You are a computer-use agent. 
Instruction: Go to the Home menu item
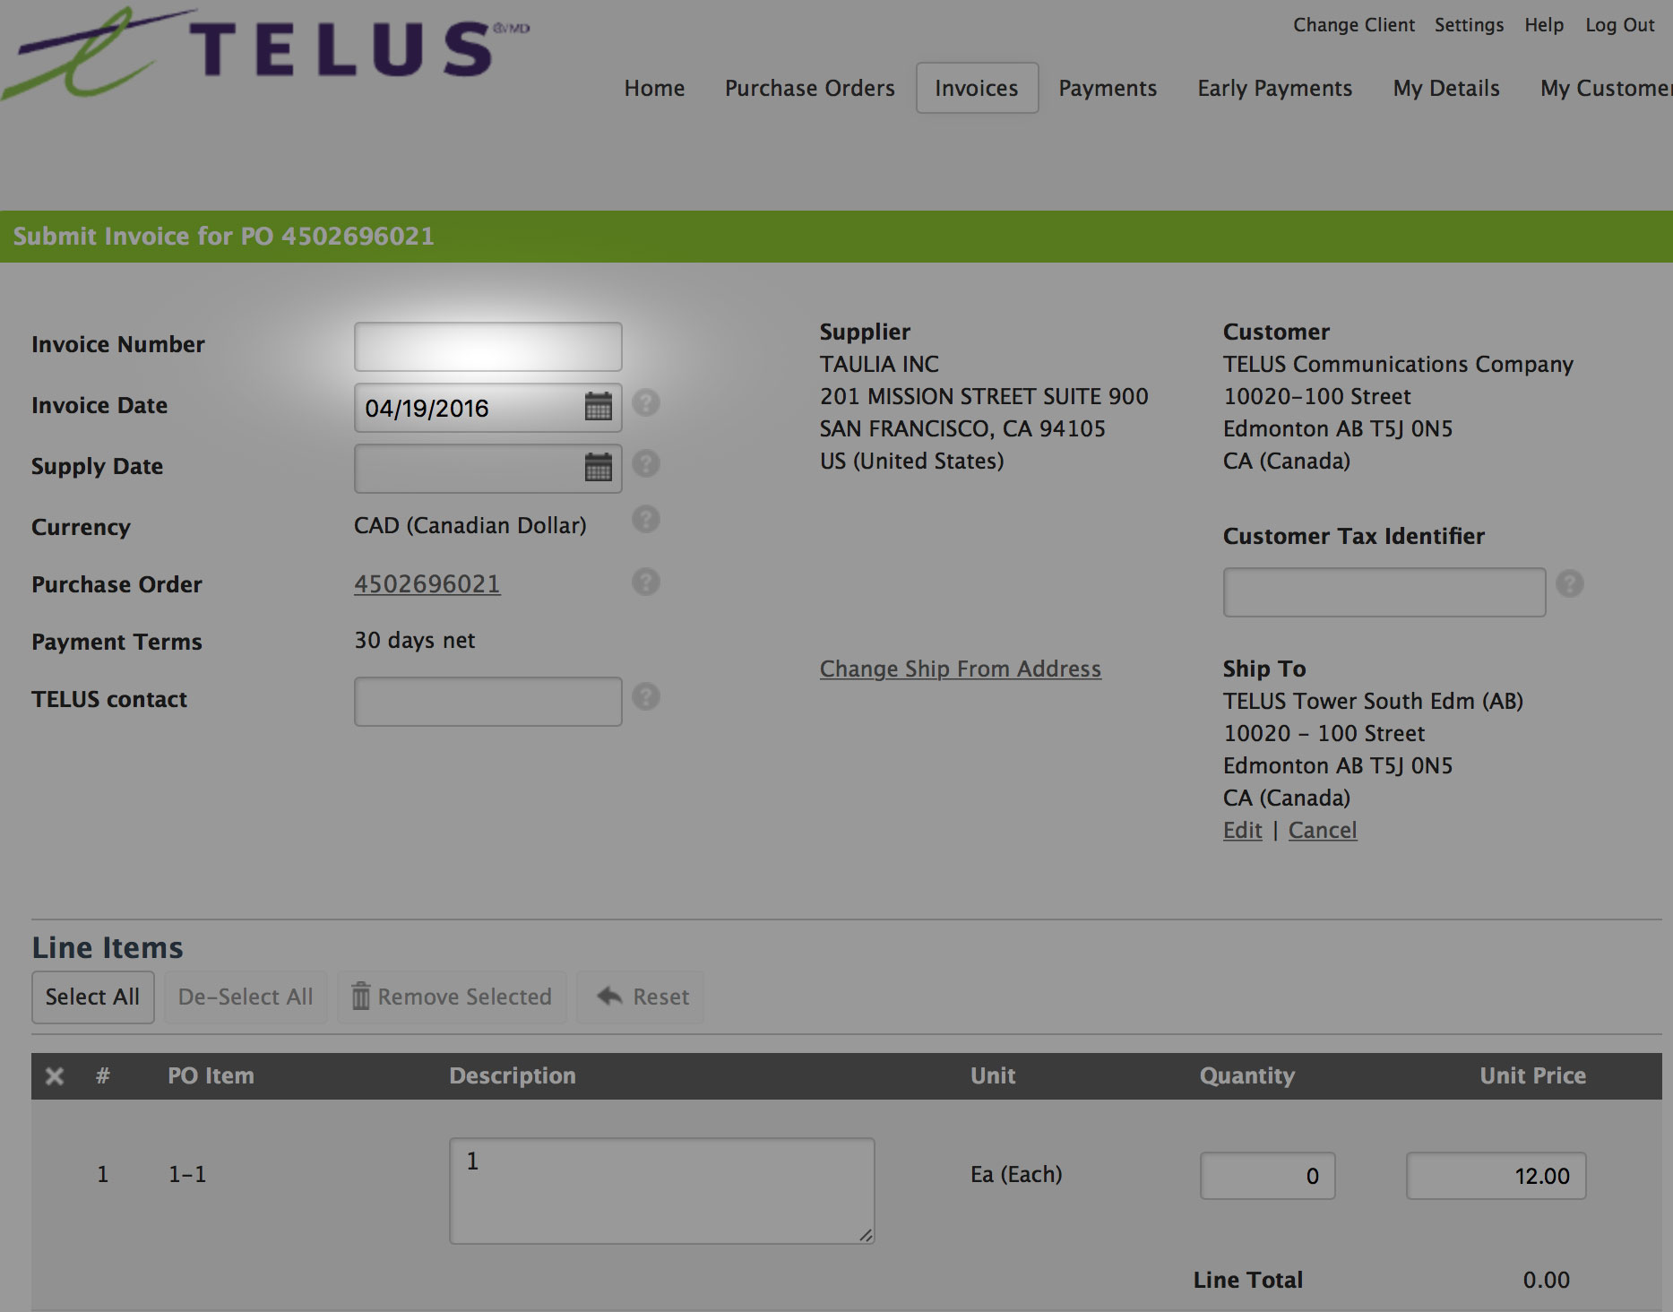[x=654, y=88]
